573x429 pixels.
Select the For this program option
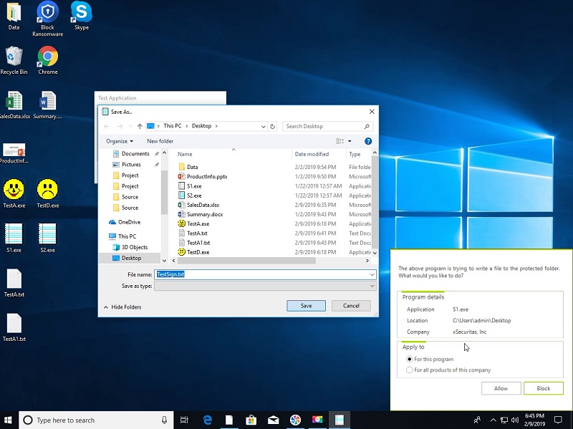pos(430,360)
